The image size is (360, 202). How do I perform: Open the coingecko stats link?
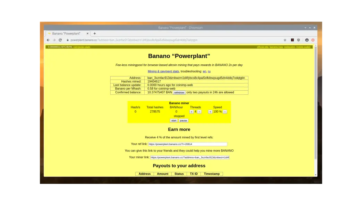82,47
